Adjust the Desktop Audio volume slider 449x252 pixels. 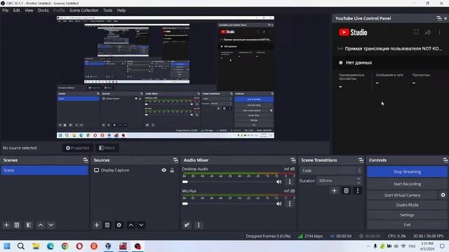(229, 182)
